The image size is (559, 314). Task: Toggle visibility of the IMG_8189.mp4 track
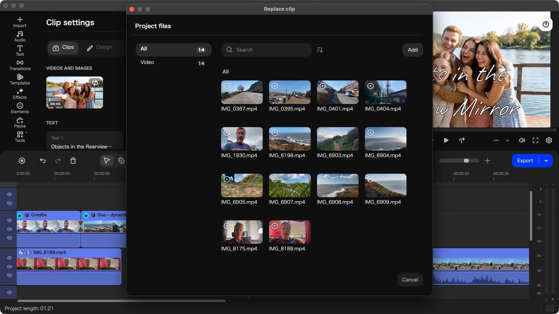(x=9, y=258)
